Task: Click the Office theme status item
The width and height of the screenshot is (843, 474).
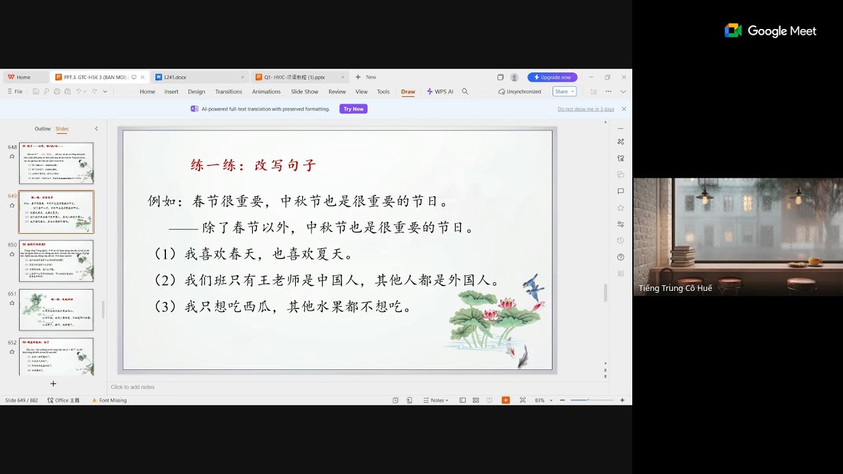Action: [63, 400]
